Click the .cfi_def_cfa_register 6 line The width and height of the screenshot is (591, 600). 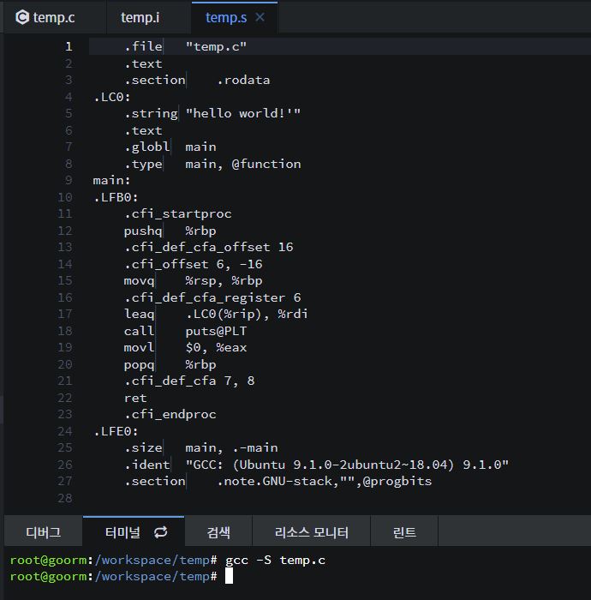click(212, 297)
